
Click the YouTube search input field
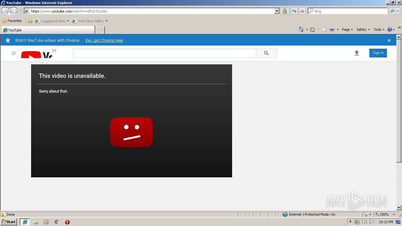click(165, 53)
